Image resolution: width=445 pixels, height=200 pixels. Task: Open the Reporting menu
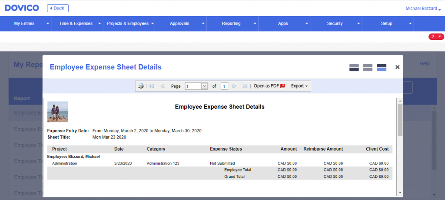[231, 23]
